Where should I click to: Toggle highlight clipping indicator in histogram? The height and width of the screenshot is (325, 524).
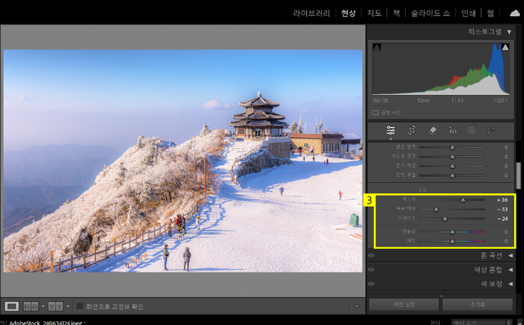[505, 47]
